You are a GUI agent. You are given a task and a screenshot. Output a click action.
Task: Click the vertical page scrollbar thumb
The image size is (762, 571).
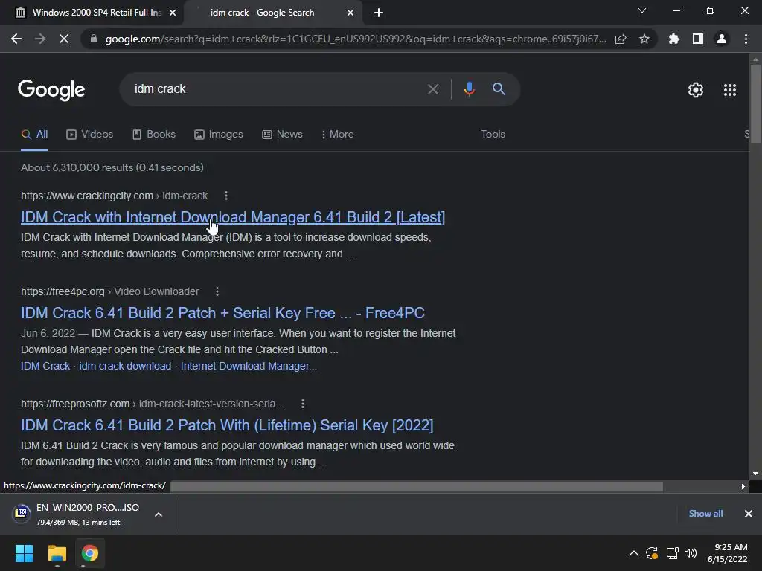(x=755, y=103)
